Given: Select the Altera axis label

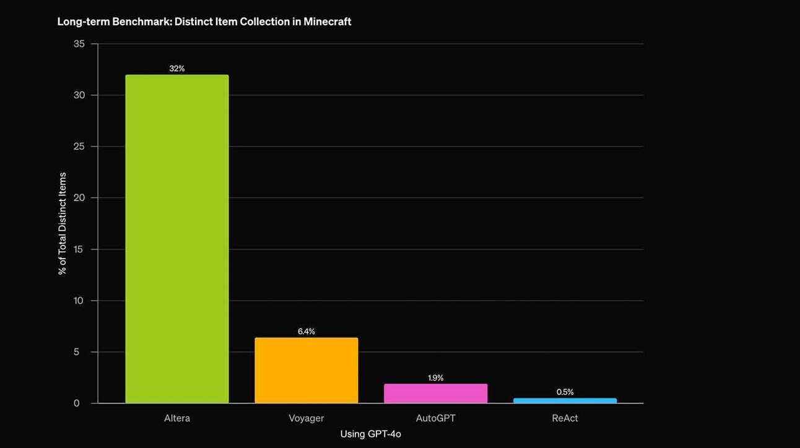Looking at the screenshot, I should [x=177, y=418].
